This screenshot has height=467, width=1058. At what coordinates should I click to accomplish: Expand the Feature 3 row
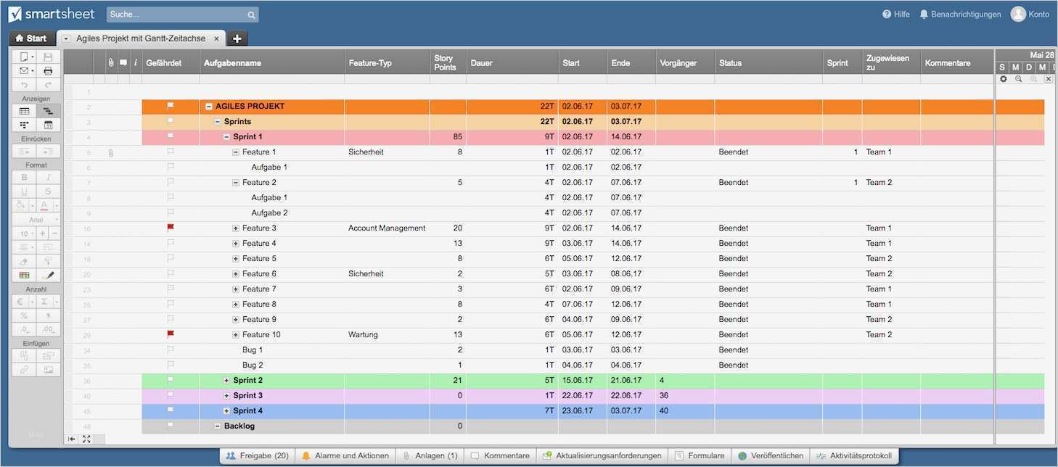236,228
